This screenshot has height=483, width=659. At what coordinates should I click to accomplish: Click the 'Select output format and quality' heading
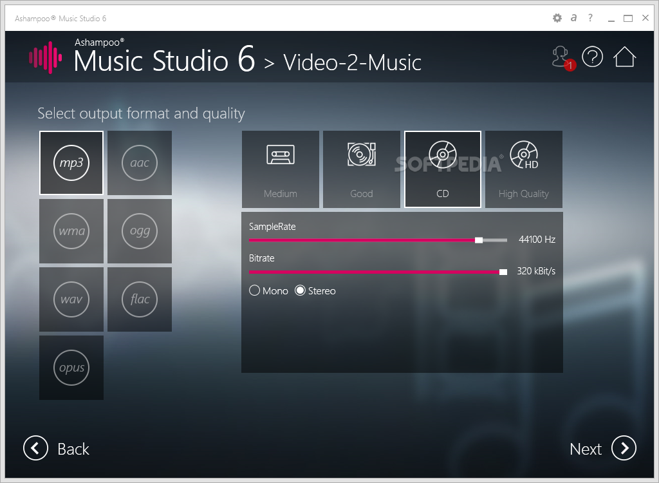141,113
